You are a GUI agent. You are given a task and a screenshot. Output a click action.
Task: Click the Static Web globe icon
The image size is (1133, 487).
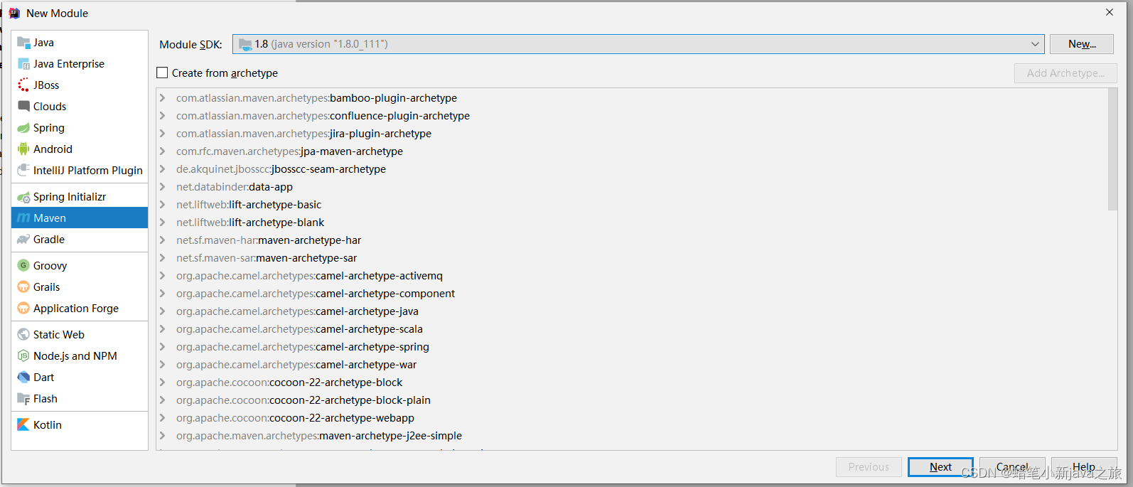pos(23,335)
